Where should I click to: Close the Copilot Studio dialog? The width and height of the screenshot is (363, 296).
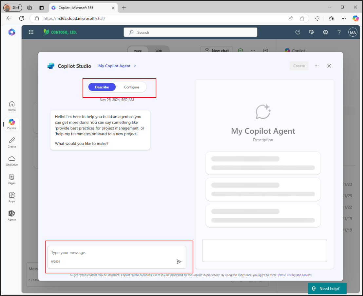pos(329,66)
